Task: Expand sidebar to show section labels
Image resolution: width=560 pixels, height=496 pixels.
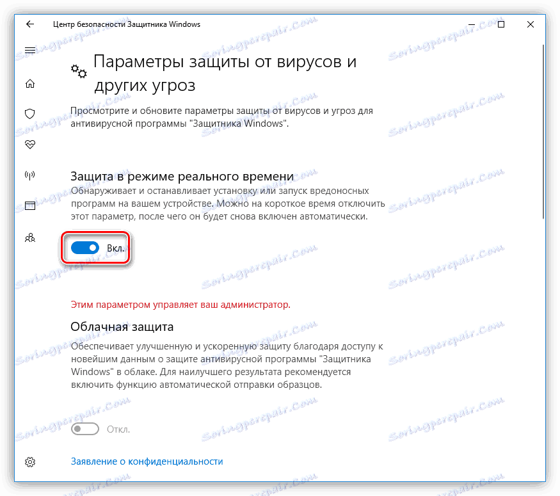Action: coord(29,51)
